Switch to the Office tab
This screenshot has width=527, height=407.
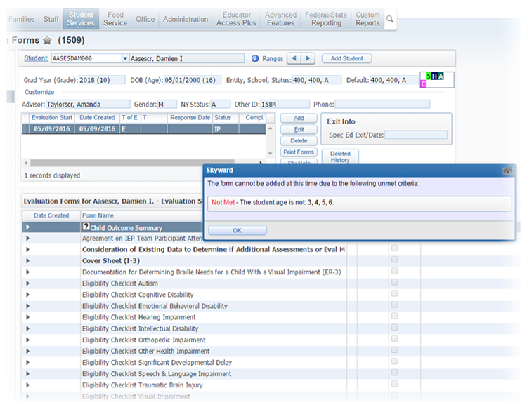point(145,19)
